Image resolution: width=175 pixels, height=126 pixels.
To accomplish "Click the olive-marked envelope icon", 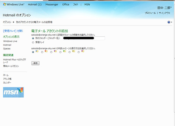I will tap(73, 51).
